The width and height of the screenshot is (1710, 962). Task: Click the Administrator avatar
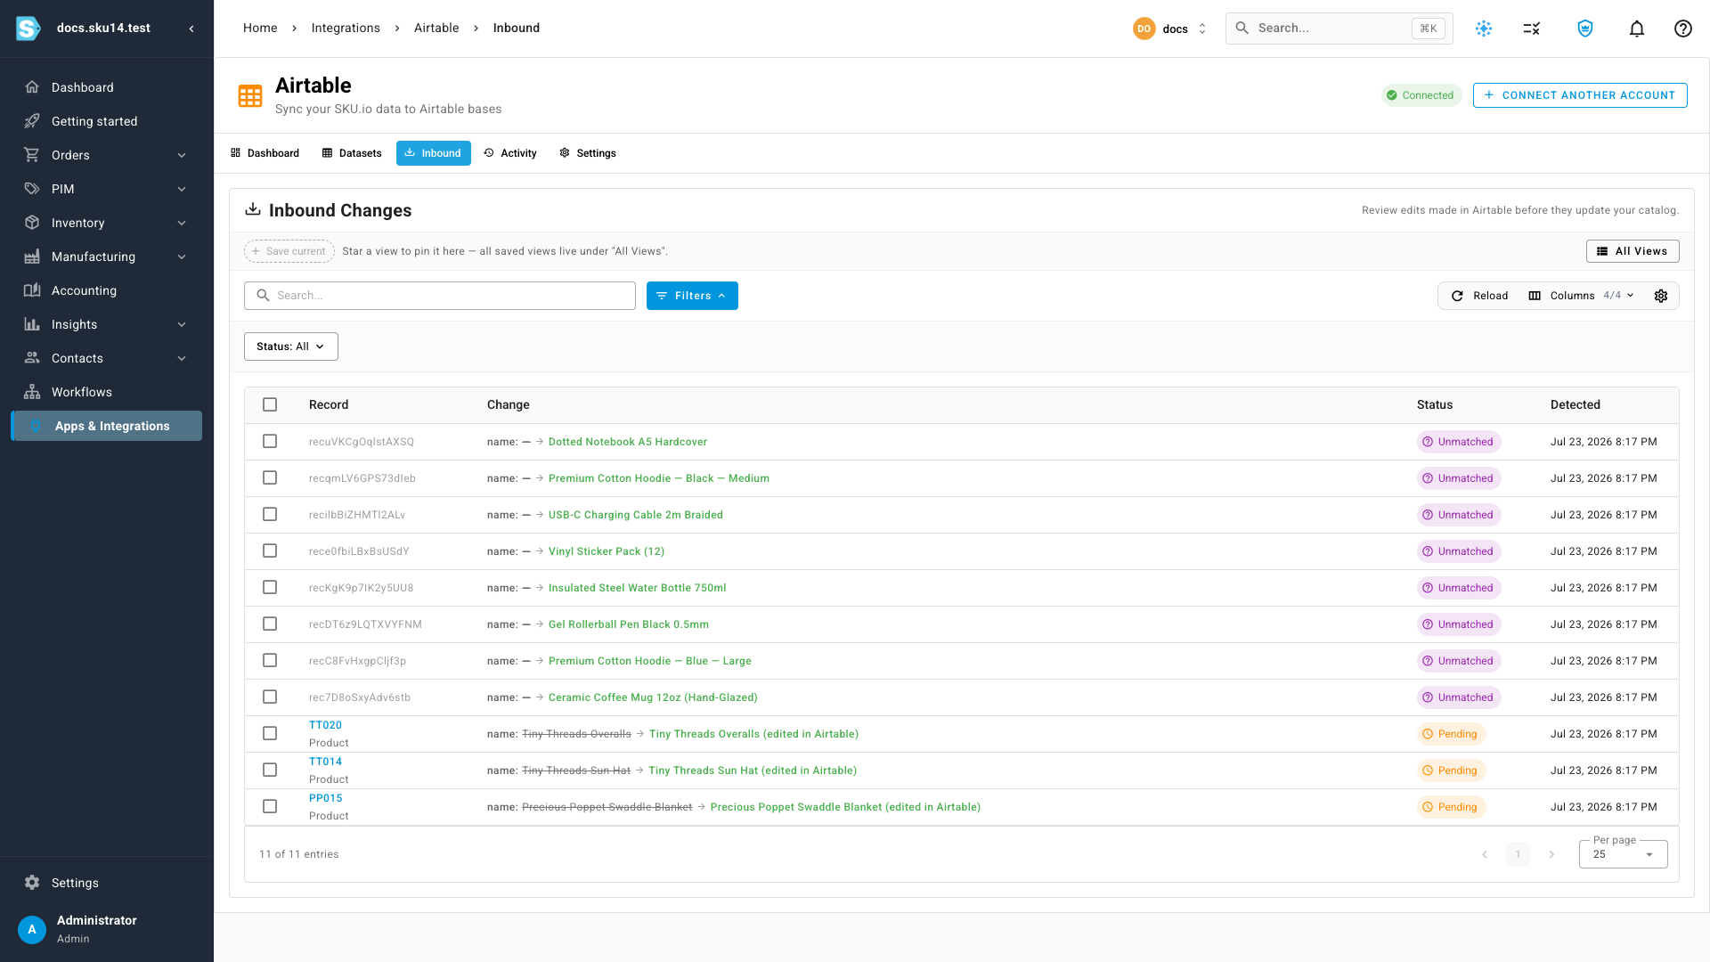click(x=32, y=929)
